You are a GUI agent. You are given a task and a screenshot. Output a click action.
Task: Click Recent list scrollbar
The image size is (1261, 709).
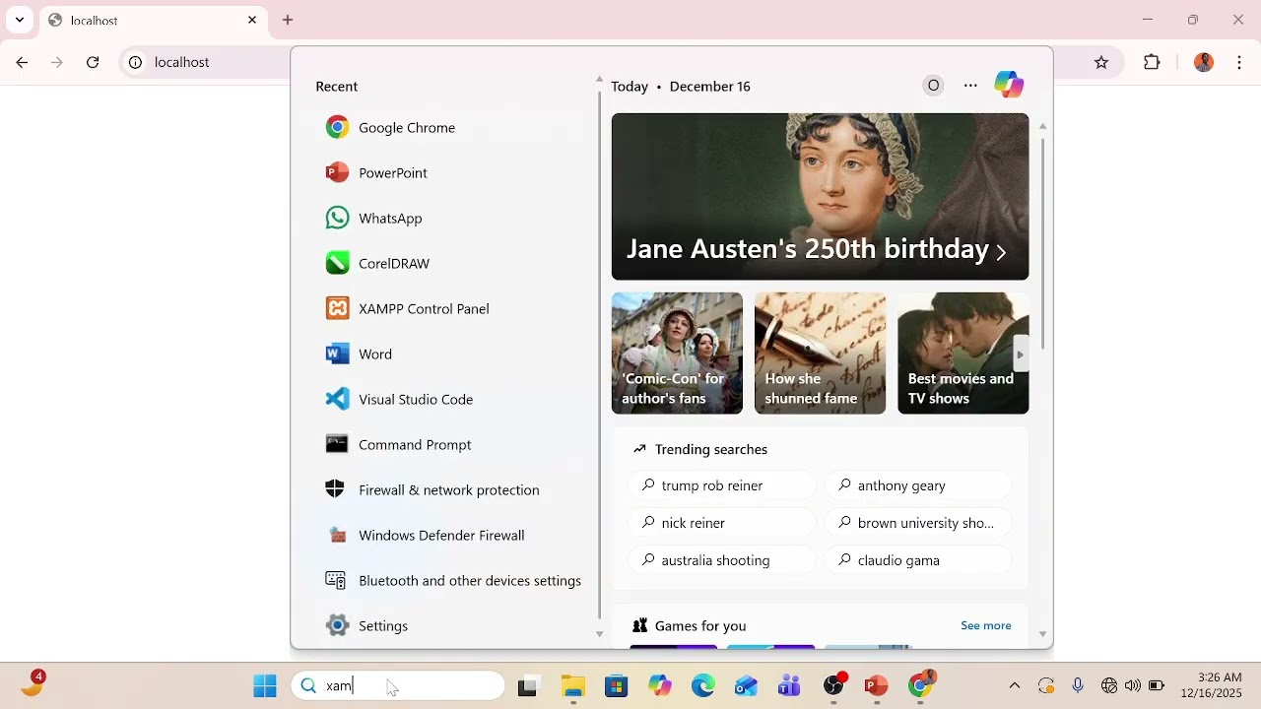[599, 354]
